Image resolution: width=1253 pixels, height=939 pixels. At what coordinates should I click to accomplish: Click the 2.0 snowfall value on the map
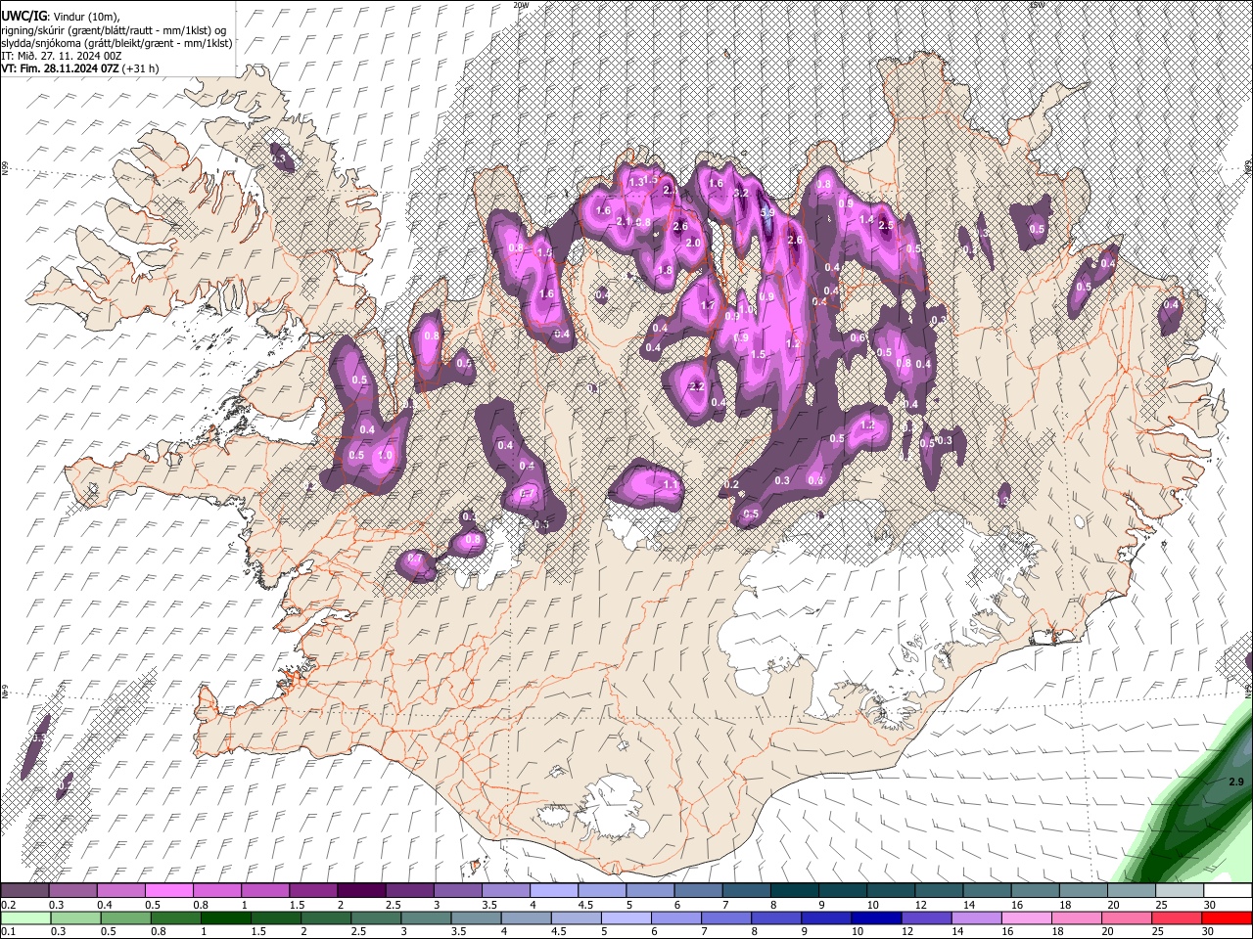694,243
